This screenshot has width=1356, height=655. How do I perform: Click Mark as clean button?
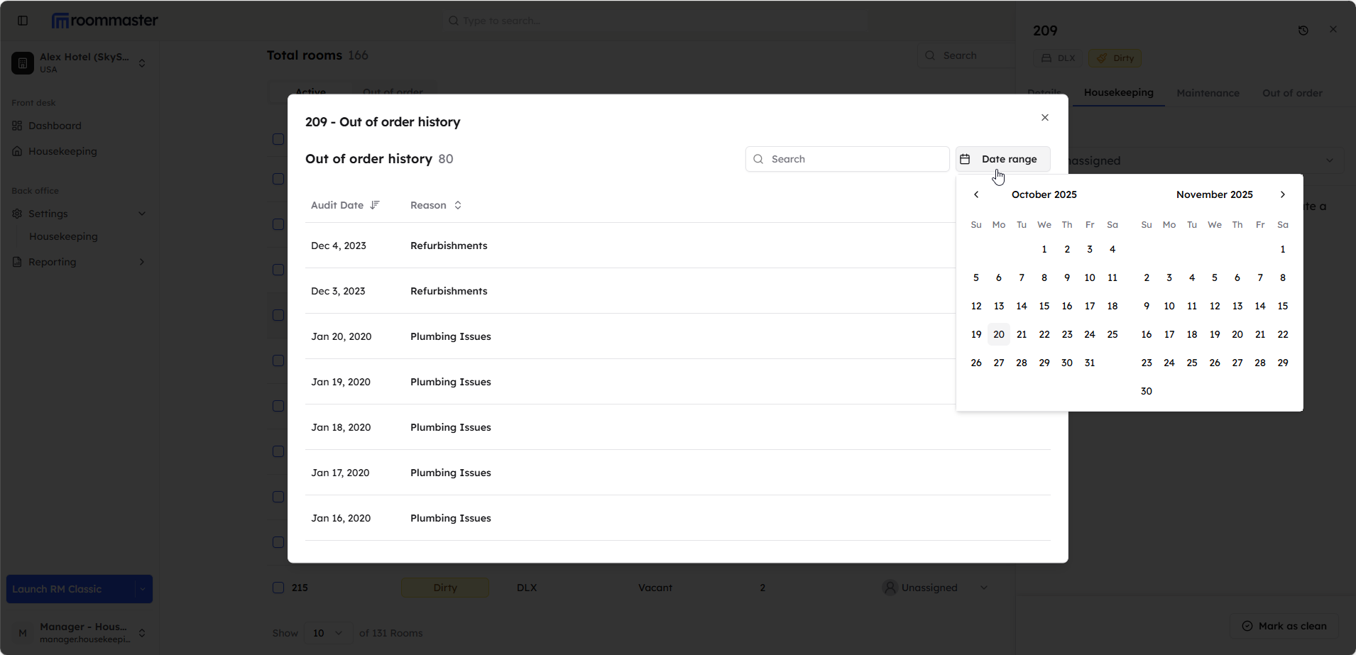tap(1284, 626)
